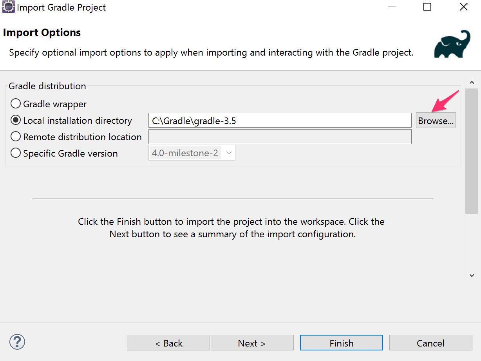Maximize the Import Gradle Project window
This screenshot has height=361, width=481.
pyautogui.click(x=427, y=7)
